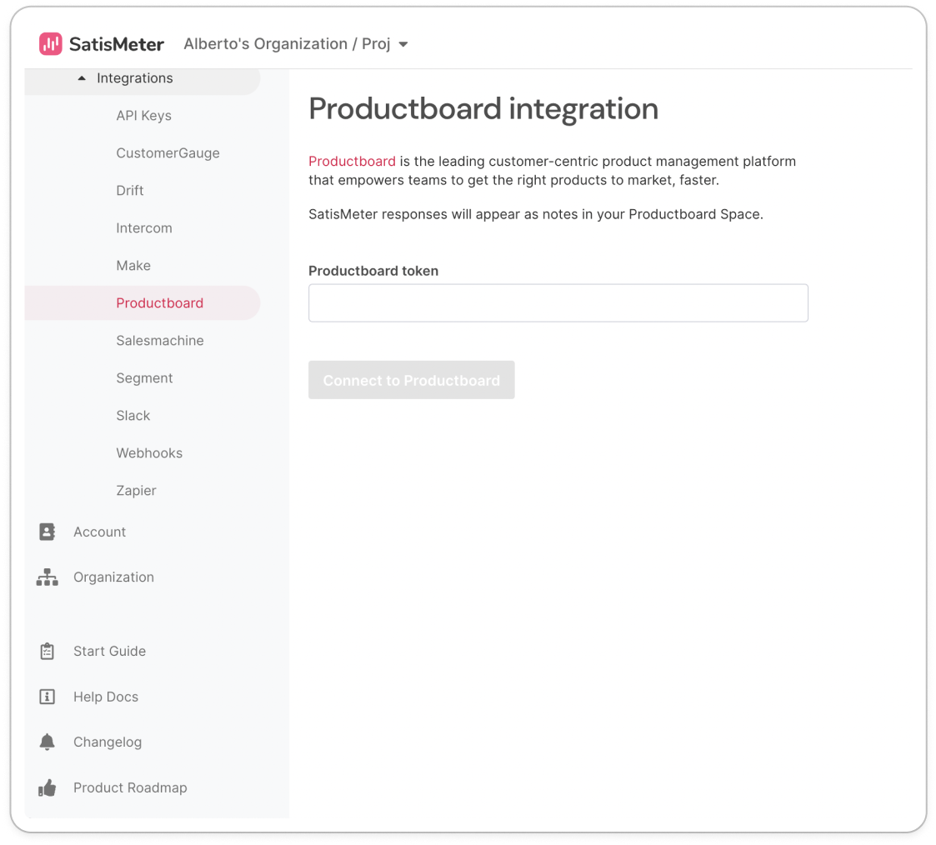Open Slack integration page
The image size is (936, 845).
[133, 415]
